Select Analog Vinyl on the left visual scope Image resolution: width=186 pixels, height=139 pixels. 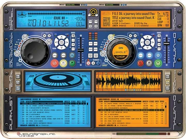(18, 76)
